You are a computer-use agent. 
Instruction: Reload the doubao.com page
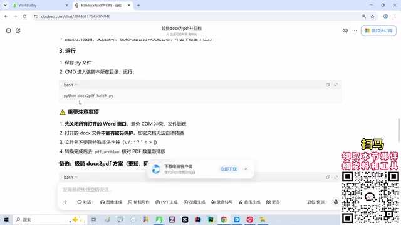[x=24, y=16]
